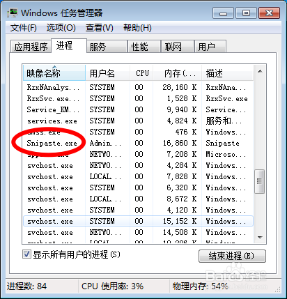The width and height of the screenshot is (287, 299).
Task: Select the RzxNAnalys... process row
Action: (x=138, y=87)
